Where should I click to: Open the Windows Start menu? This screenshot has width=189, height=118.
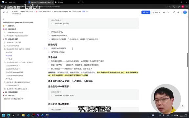pyautogui.click(x=4, y=115)
